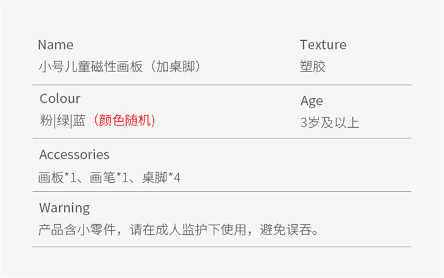Click the "Texture" heading label
Screen dimensions: 444x278
click(323, 45)
